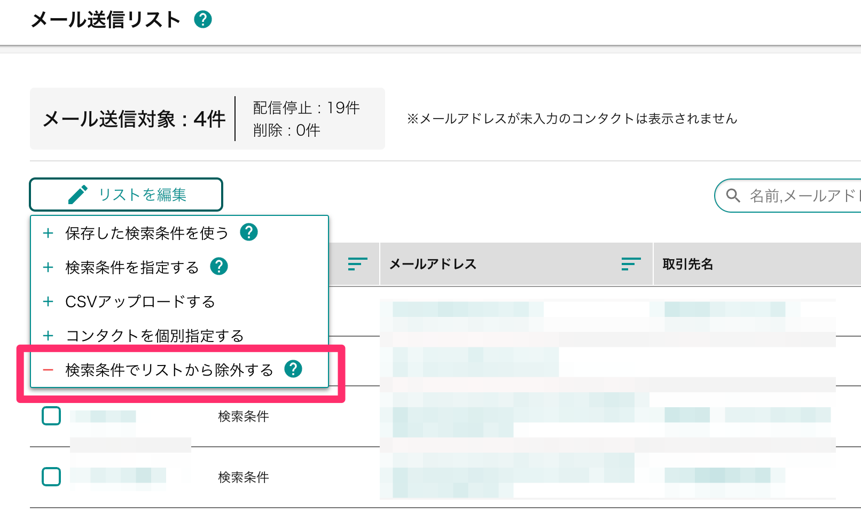Click help icon beside 保存した検索条件を使う

249,232
